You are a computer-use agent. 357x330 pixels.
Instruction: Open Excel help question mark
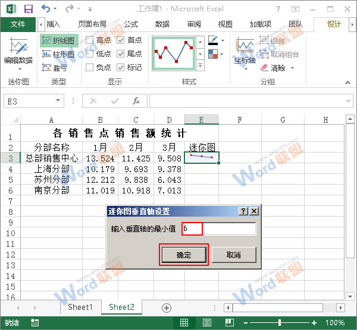point(278,9)
